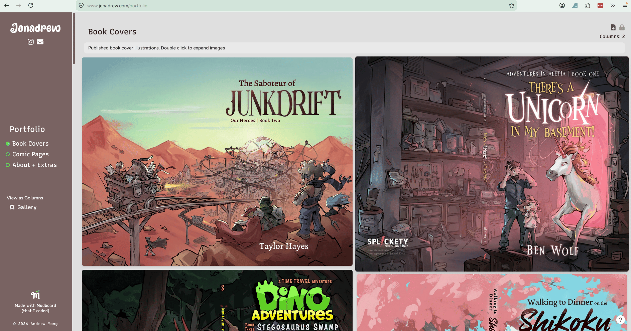
Task: Select the About + Extras section
Action: click(34, 165)
